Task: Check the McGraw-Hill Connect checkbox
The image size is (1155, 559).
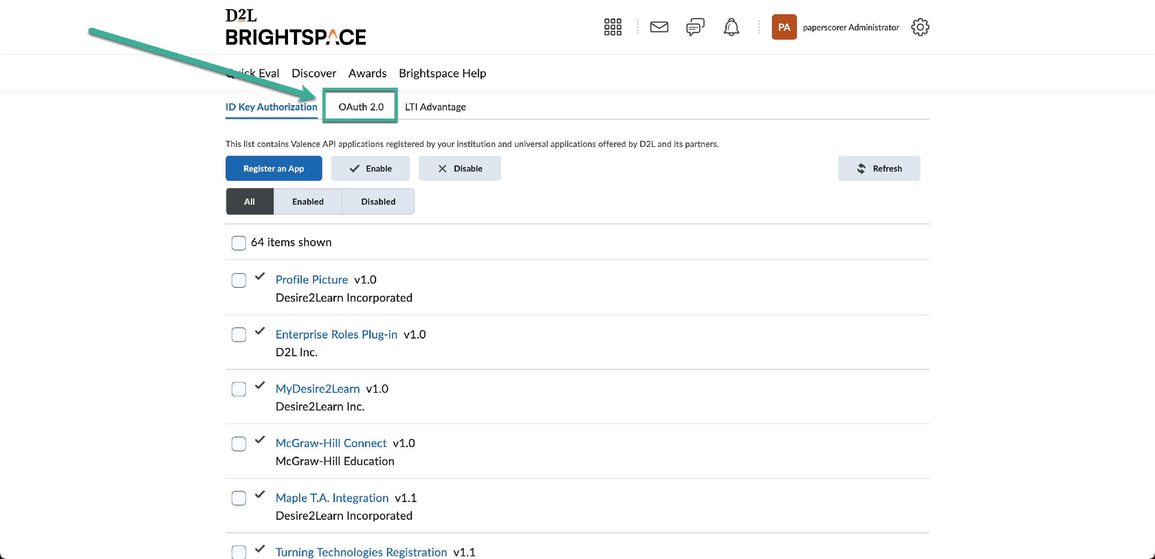Action: click(239, 444)
